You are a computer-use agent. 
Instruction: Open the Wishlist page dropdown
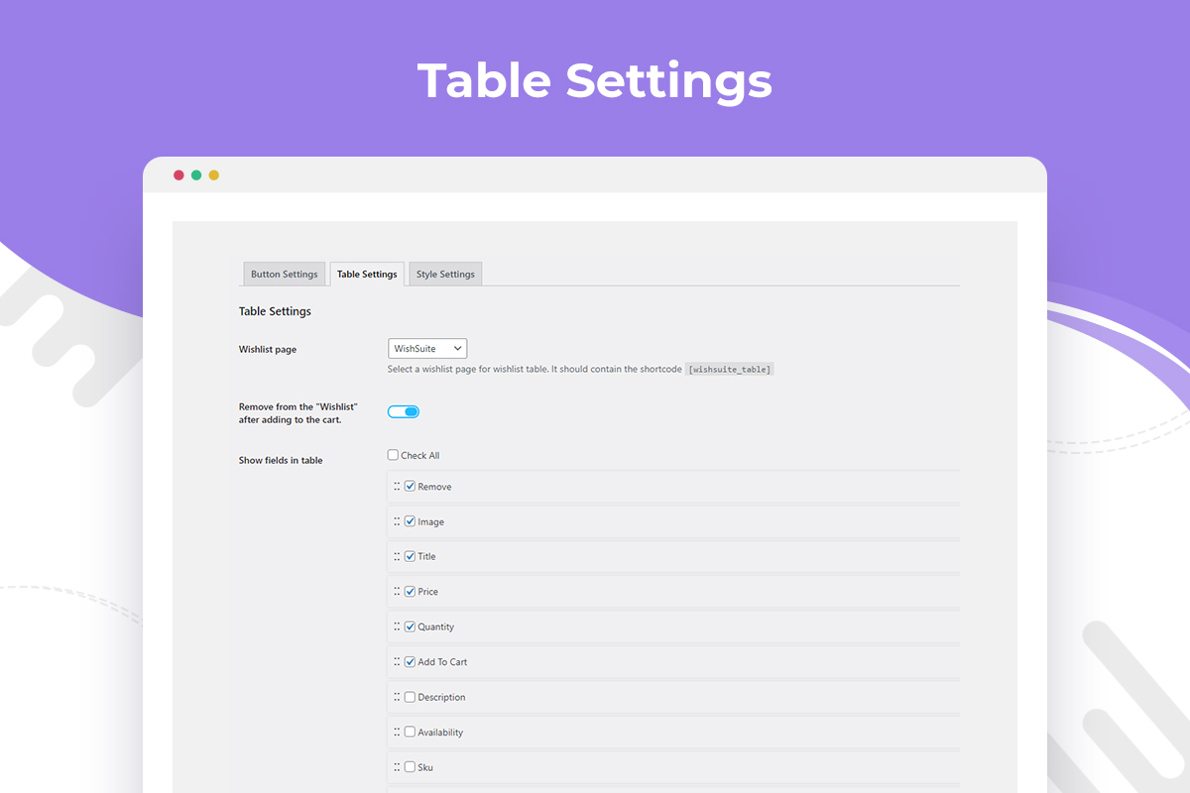click(x=427, y=349)
